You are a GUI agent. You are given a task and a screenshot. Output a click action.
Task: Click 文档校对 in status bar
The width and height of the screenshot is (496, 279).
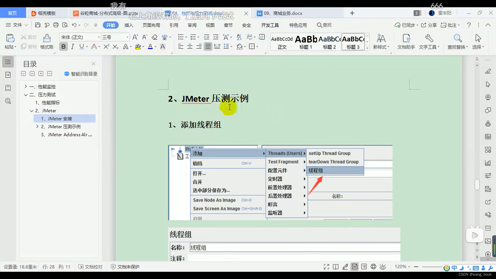click(90, 267)
